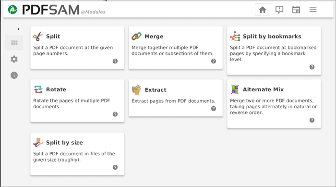Open the Merge module tile

point(176,48)
